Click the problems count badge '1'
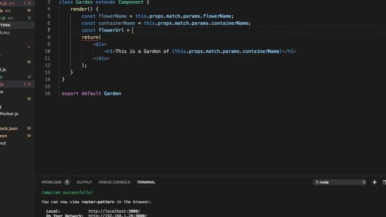Image resolution: width=386 pixels, height=217 pixels. (x=67, y=182)
